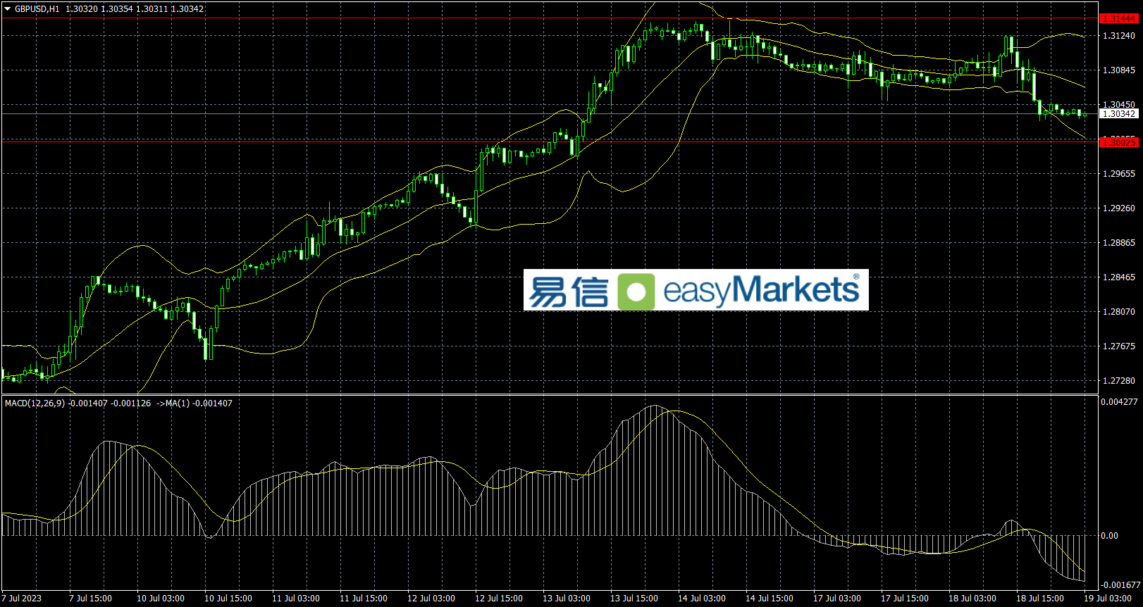Viewport: 1143px width, 607px height.
Task: Click the 7 Jul 2023 date label
Action: tap(21, 599)
